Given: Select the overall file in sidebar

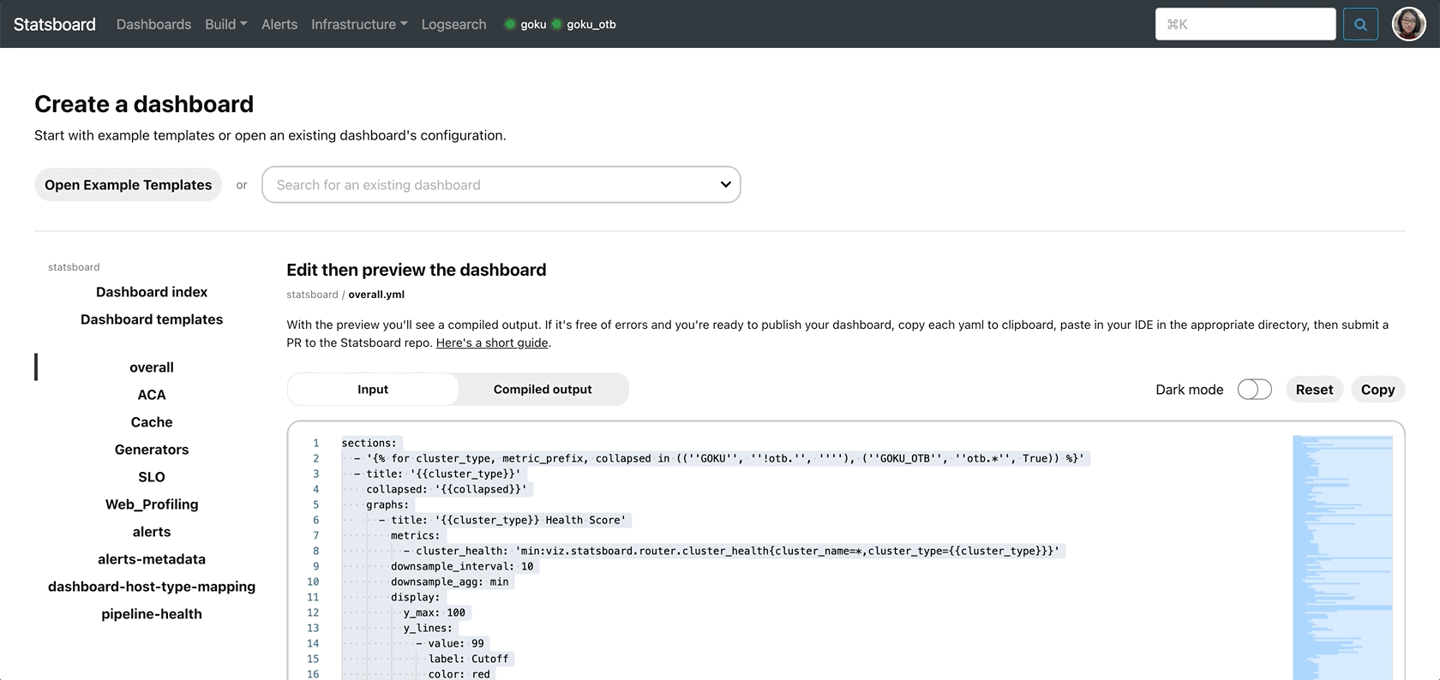Looking at the screenshot, I should [152, 367].
